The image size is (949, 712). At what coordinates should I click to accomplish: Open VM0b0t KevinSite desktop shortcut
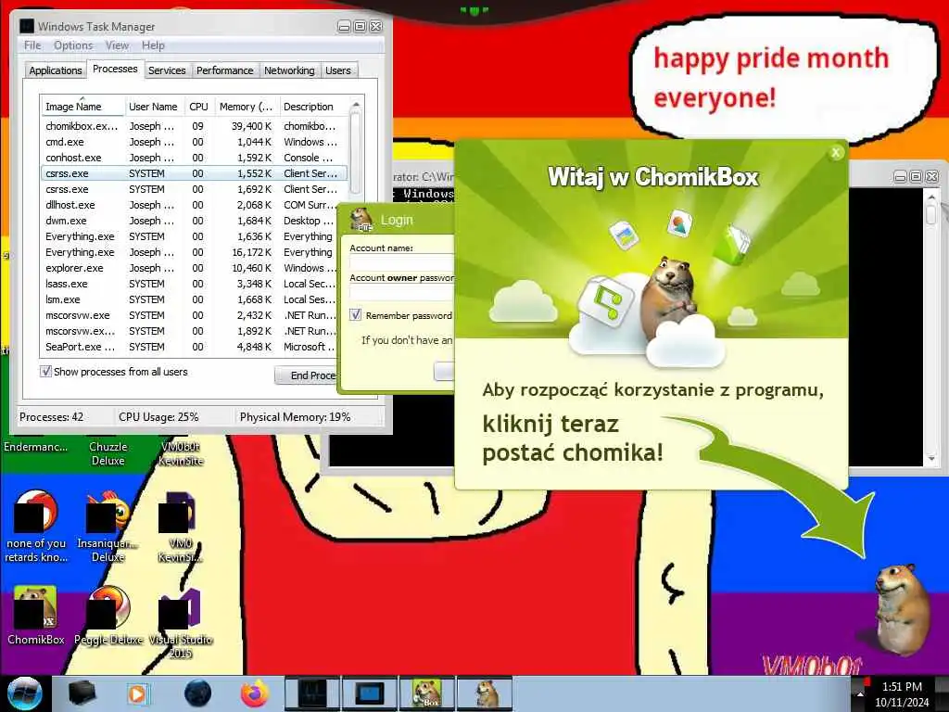coord(181,453)
